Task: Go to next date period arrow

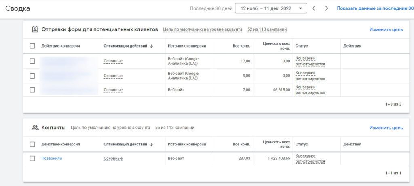Action: (327, 8)
